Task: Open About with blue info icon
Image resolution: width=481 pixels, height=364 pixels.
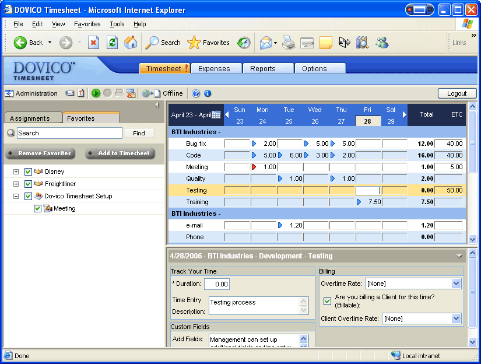Action: pyautogui.click(x=208, y=93)
